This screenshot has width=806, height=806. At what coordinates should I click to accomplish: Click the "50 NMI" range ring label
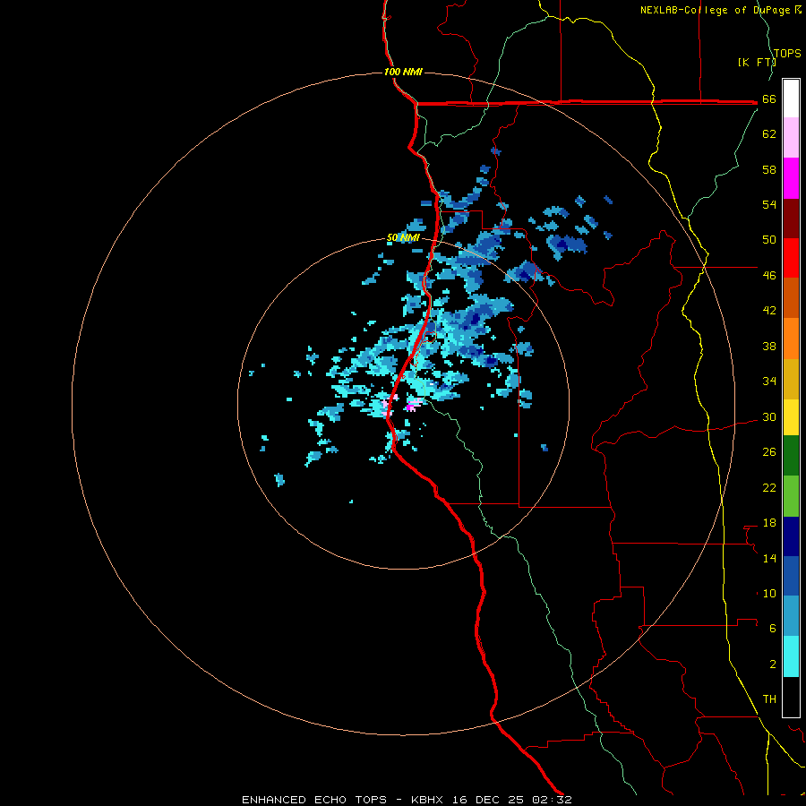point(403,237)
